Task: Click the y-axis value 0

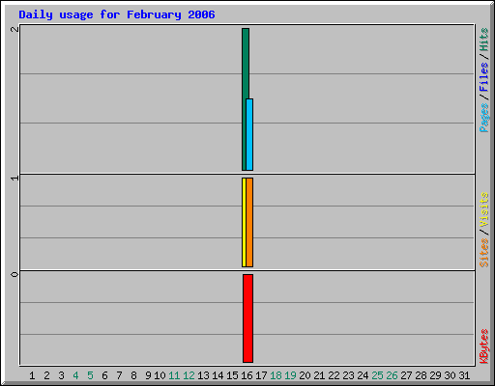Action: [15, 274]
